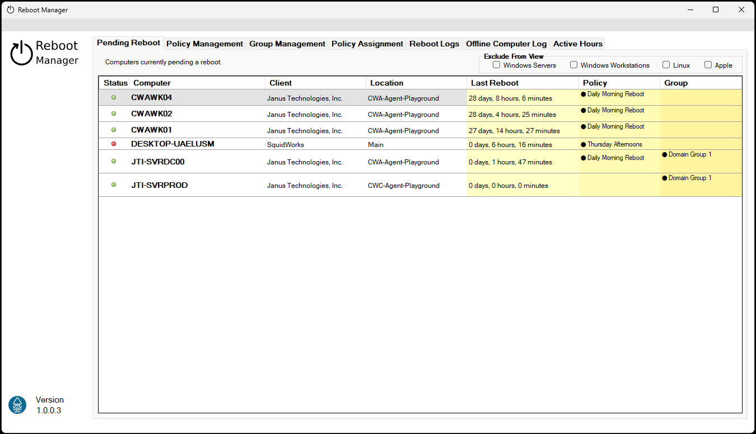Click Domain Group 1 for JTI-SVRDC00

[x=687, y=154]
